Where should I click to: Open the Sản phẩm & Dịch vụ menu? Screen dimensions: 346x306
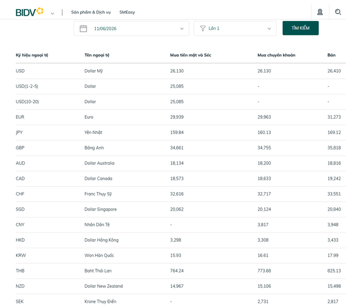click(x=91, y=12)
